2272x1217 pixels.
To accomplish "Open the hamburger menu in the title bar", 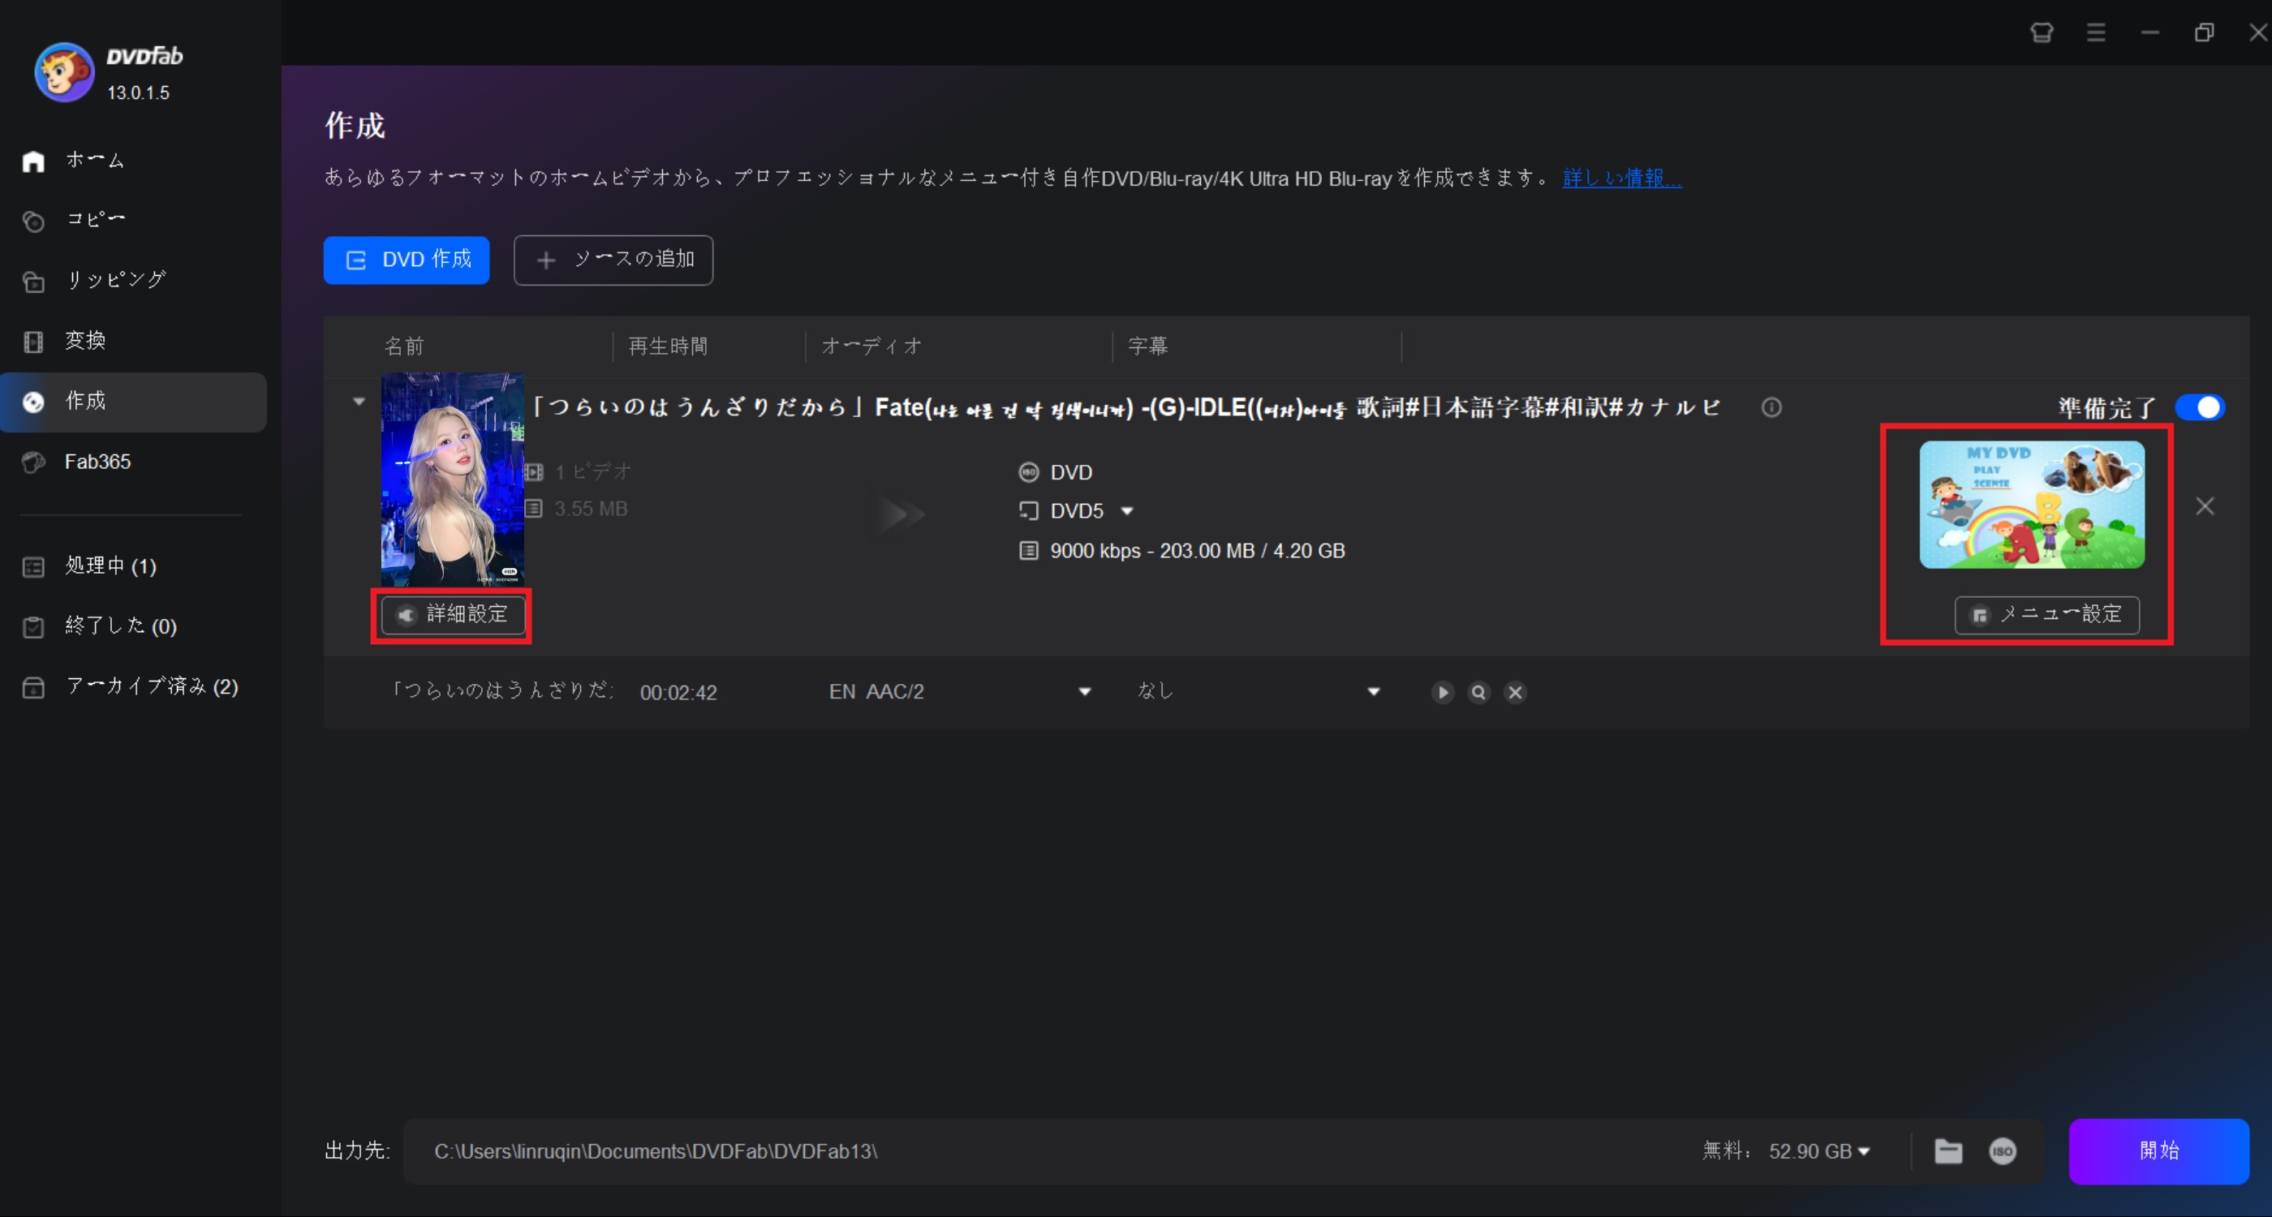I will tap(2096, 32).
